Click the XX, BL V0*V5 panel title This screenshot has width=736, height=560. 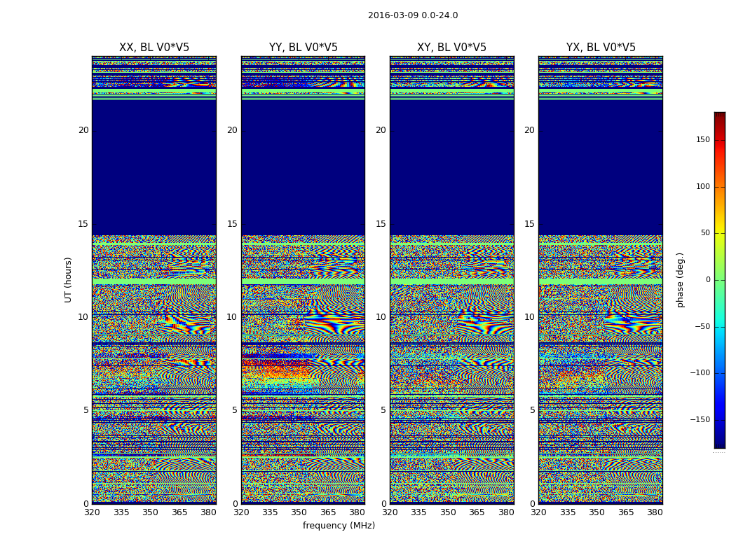pyautogui.click(x=154, y=48)
